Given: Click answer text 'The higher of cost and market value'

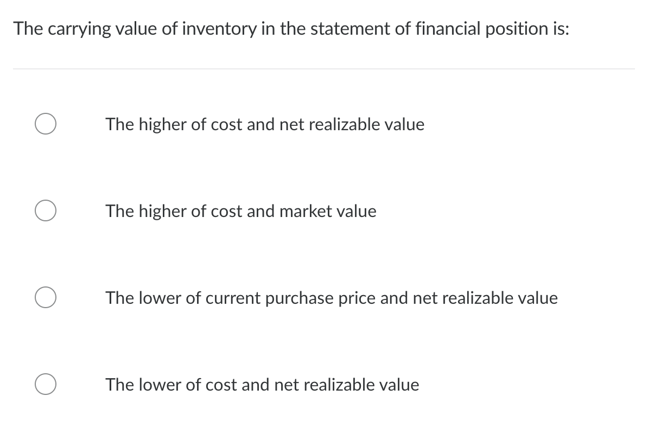Looking at the screenshot, I should (x=241, y=211).
